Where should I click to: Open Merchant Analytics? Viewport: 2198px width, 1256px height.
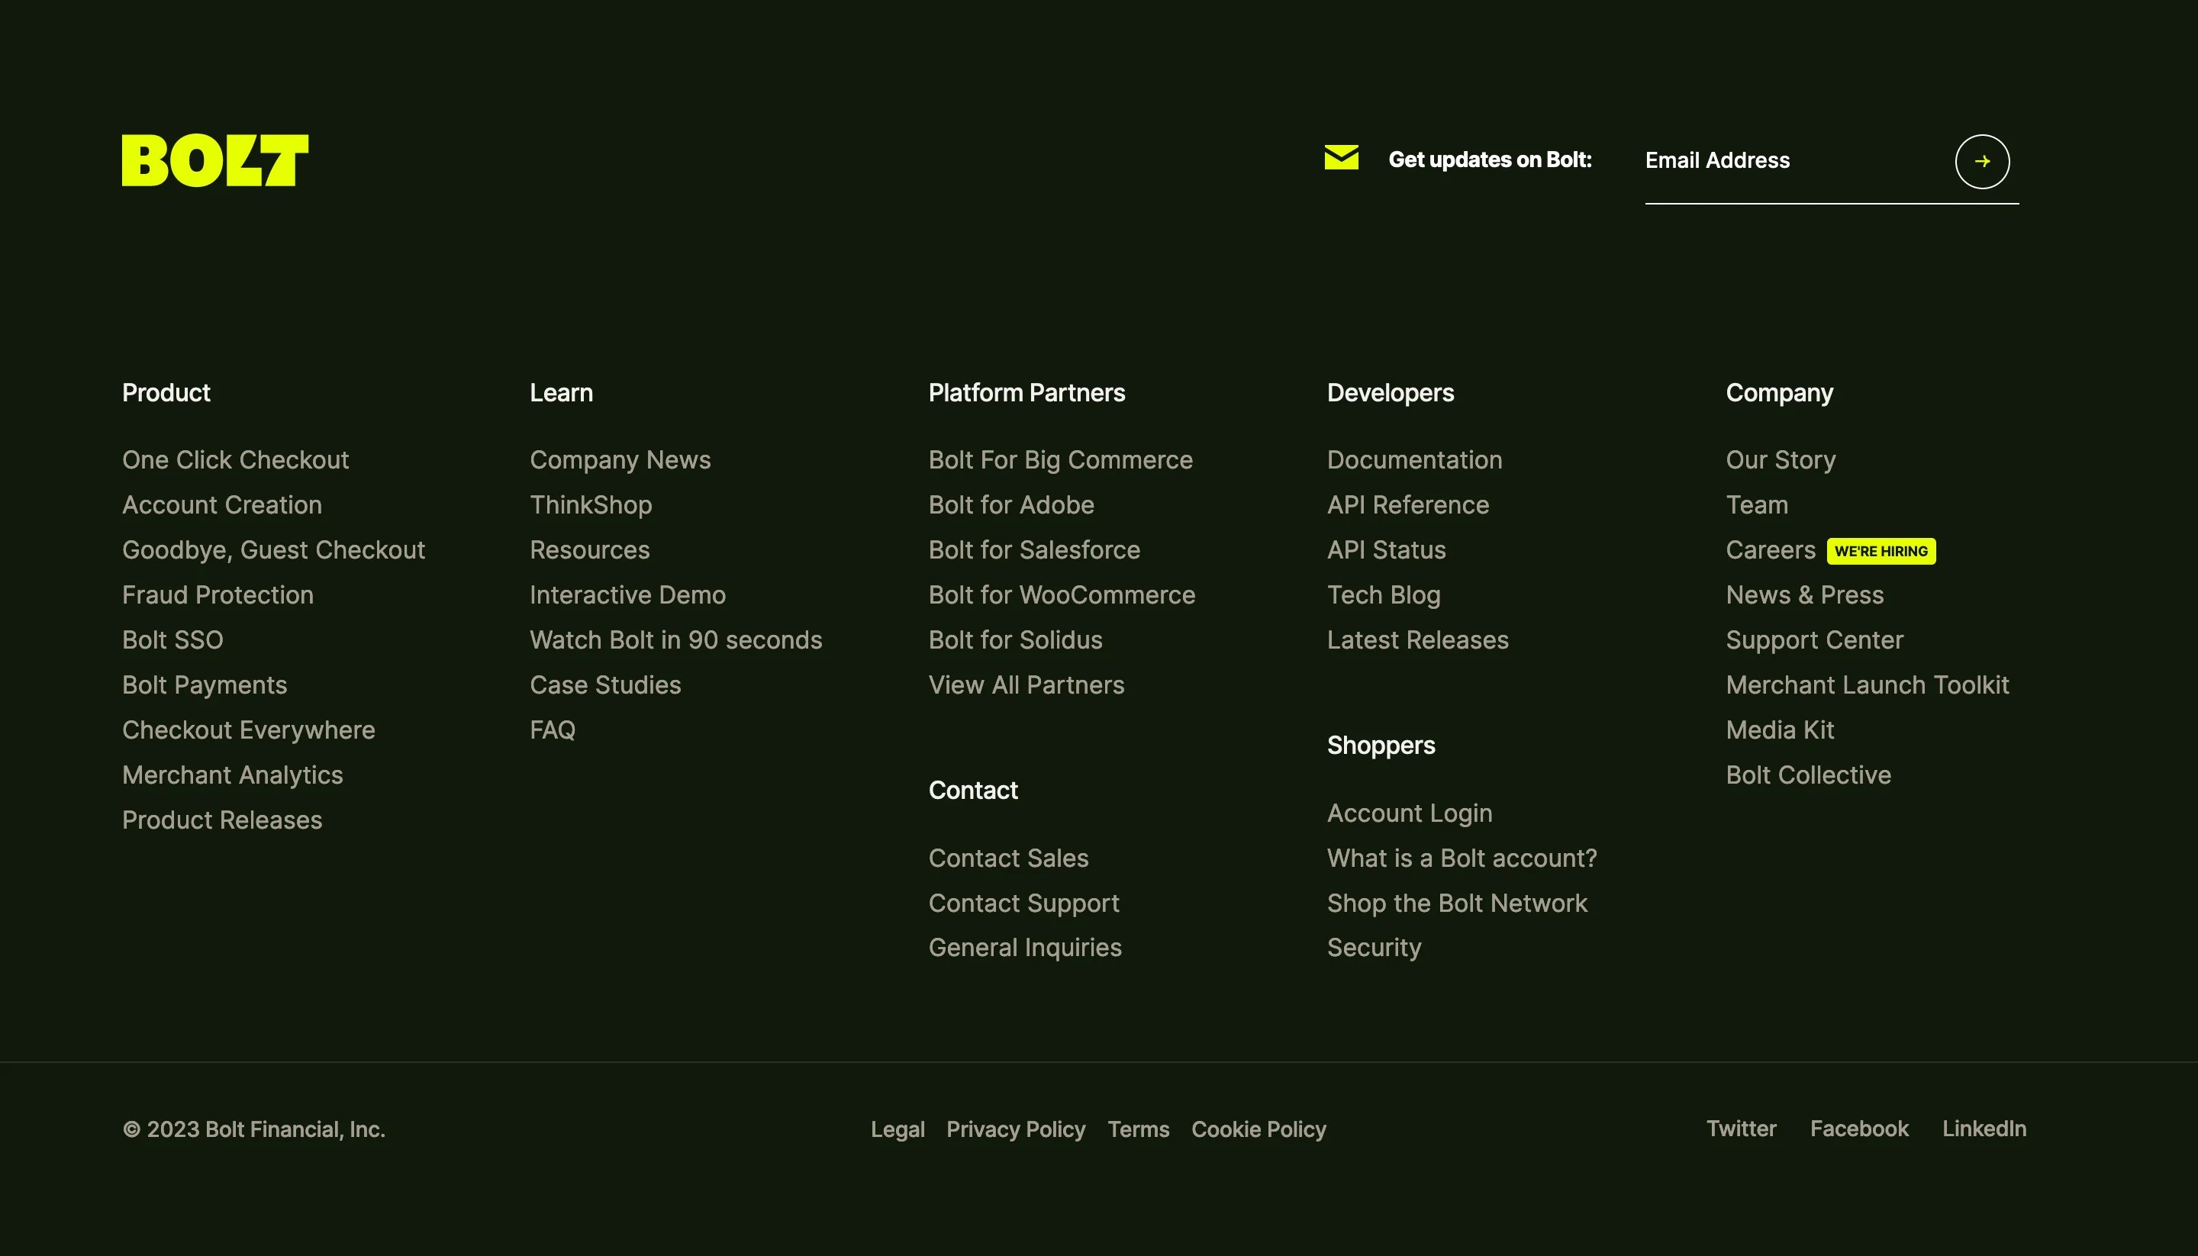(x=233, y=775)
